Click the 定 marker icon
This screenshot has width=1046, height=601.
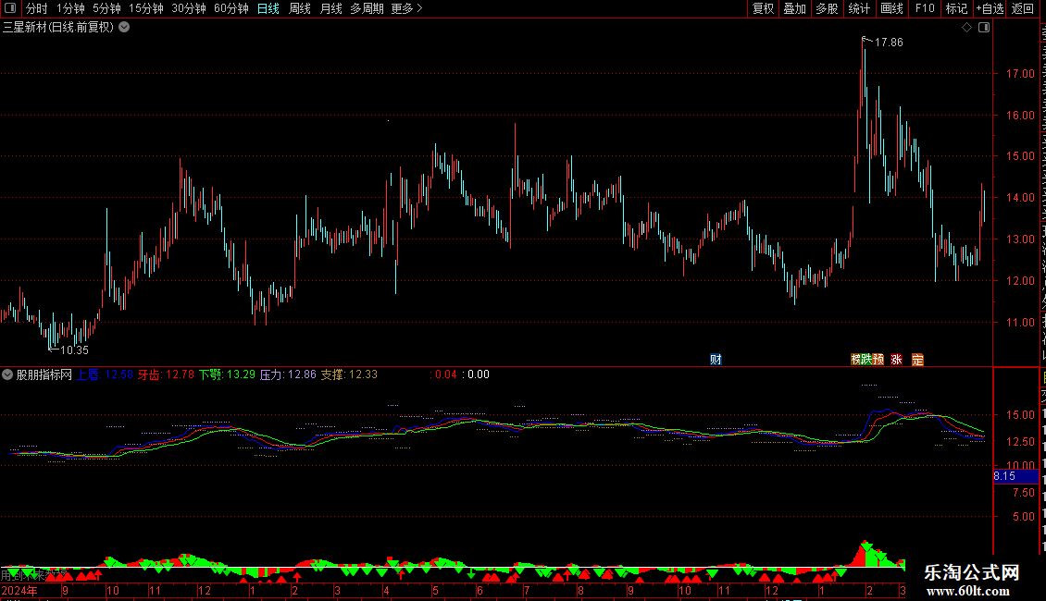tap(918, 360)
